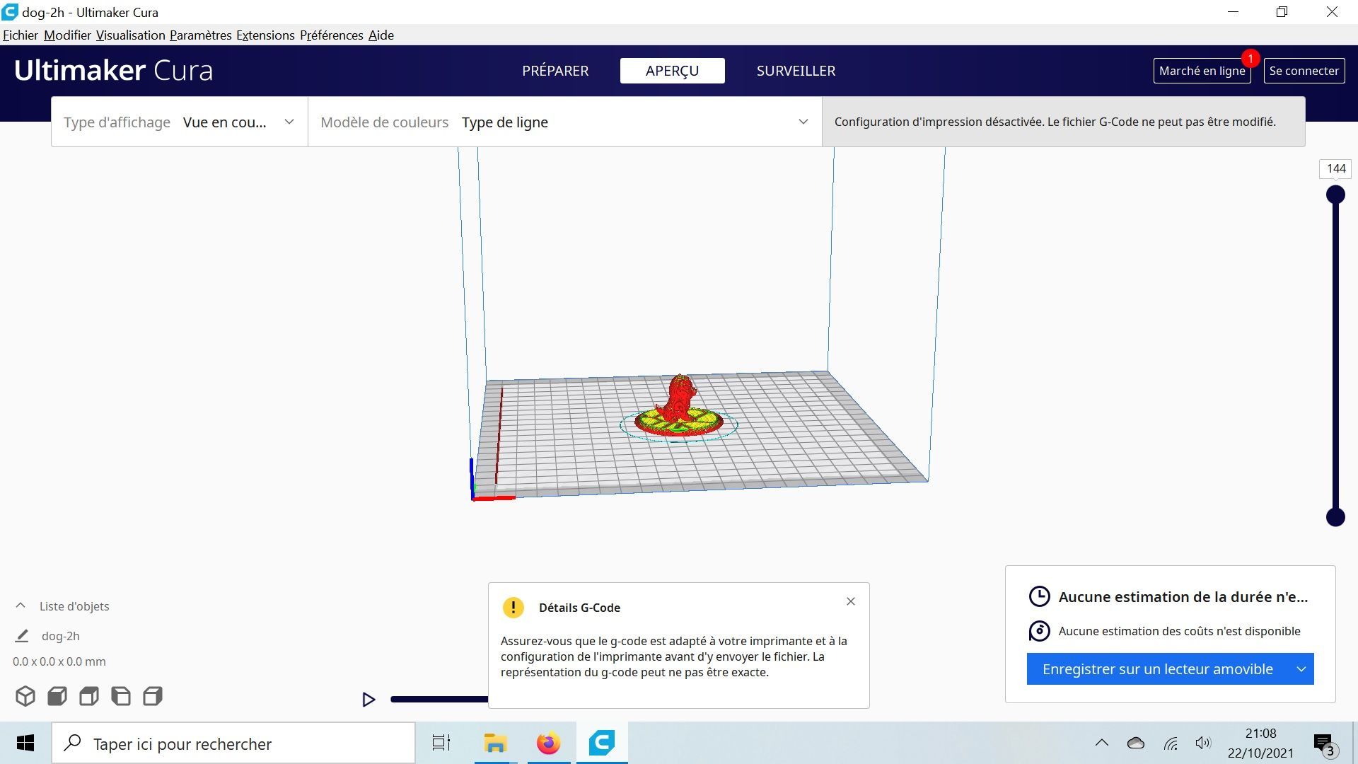Expand the Type d'affichage dropdown

pyautogui.click(x=180, y=122)
